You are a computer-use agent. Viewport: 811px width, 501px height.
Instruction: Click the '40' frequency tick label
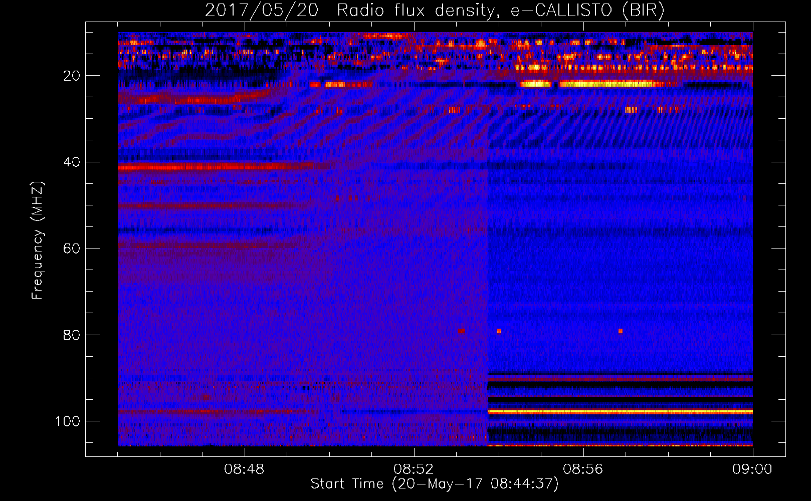click(72, 162)
